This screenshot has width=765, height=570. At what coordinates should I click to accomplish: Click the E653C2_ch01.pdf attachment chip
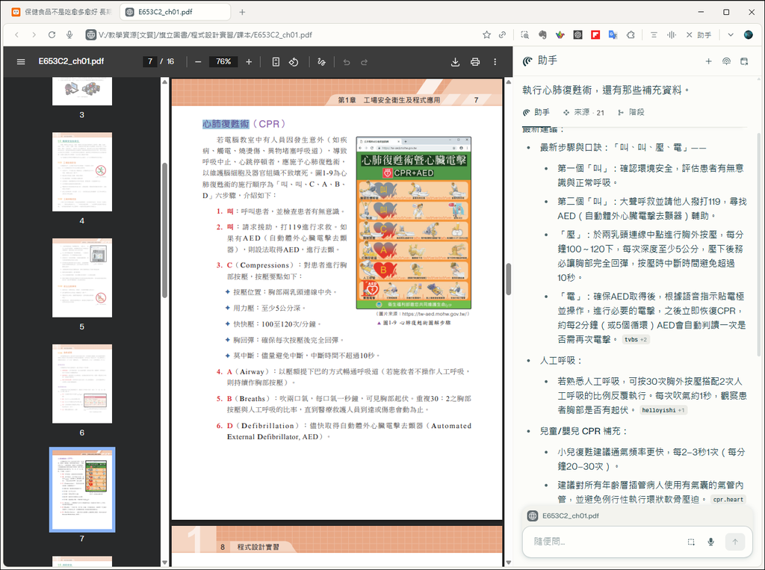(563, 515)
